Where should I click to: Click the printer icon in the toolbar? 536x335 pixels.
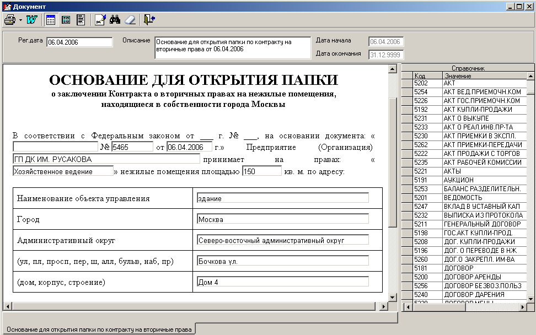coord(9,20)
